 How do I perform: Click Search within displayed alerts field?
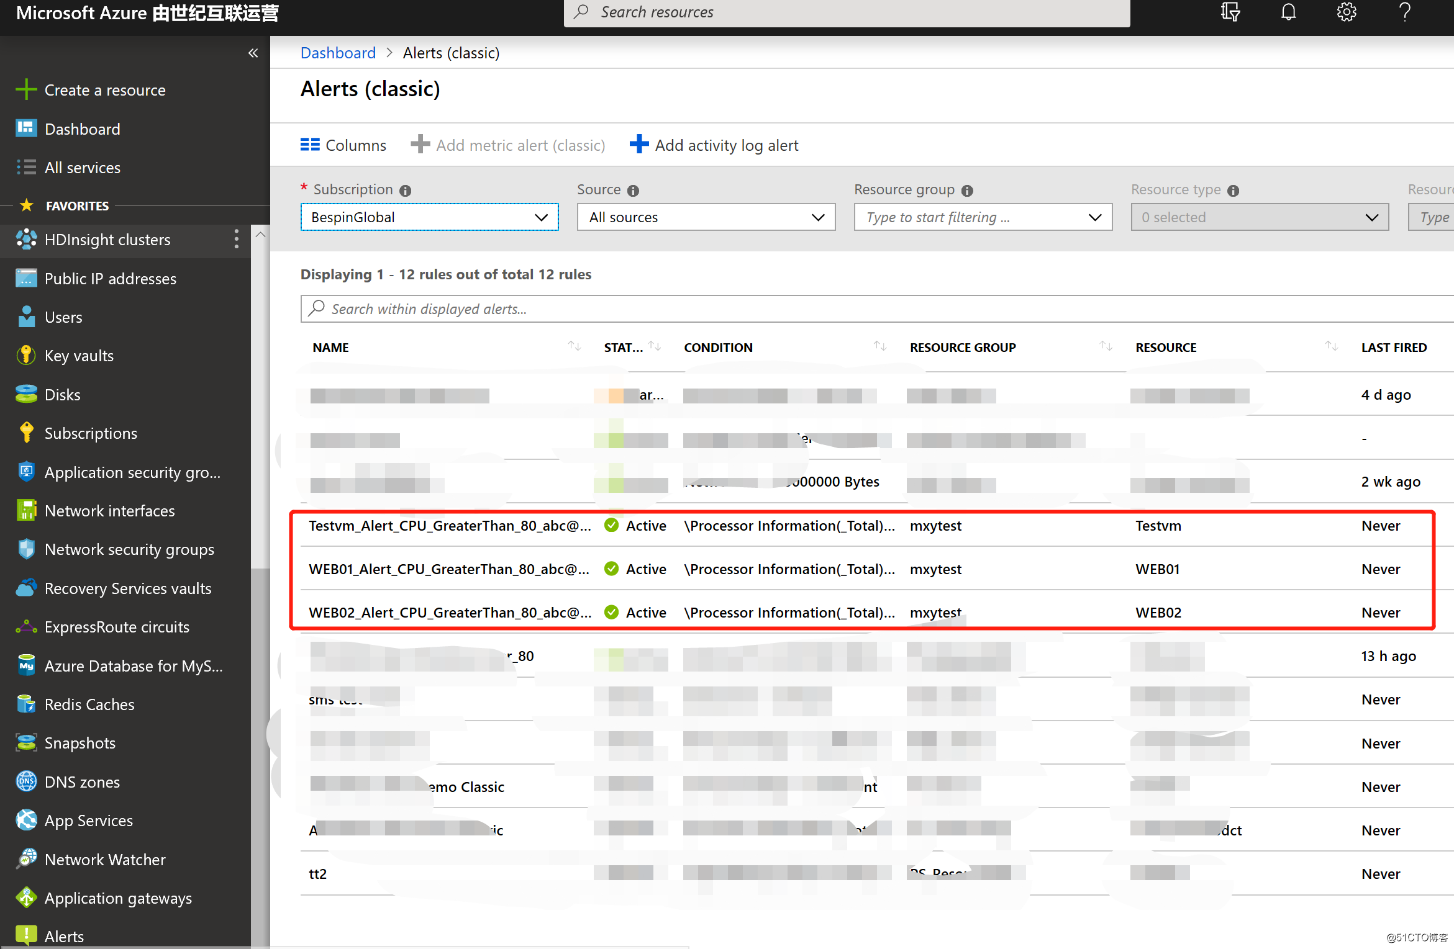click(877, 308)
